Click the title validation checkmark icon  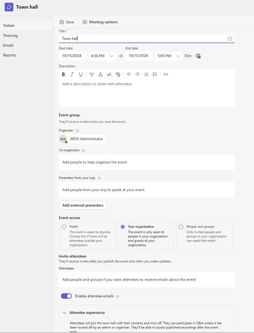coord(230,39)
